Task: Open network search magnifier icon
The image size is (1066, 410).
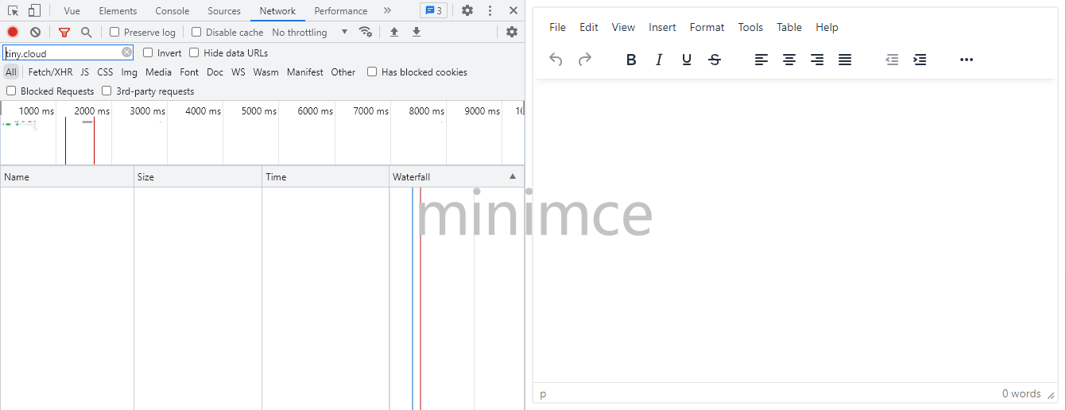Action: point(86,32)
